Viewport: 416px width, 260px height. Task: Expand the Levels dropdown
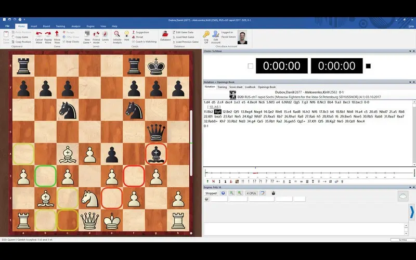point(106,36)
